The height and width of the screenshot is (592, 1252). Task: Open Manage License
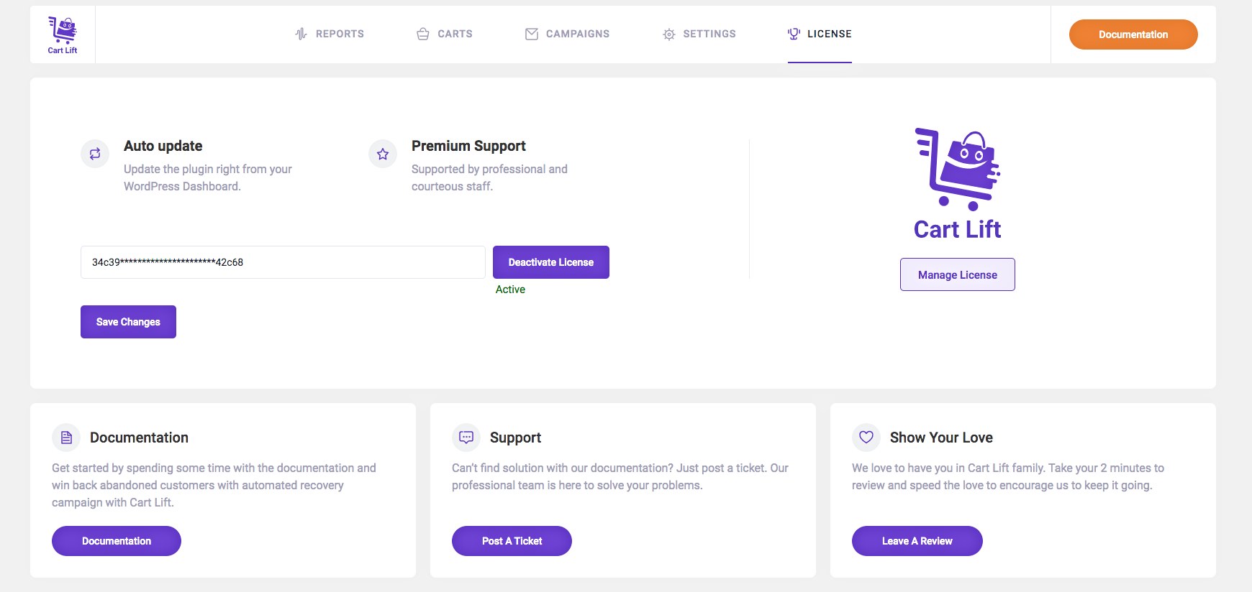pos(958,274)
